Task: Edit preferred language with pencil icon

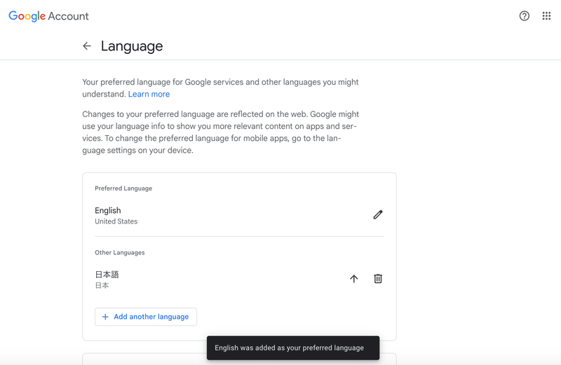Action: tap(378, 214)
